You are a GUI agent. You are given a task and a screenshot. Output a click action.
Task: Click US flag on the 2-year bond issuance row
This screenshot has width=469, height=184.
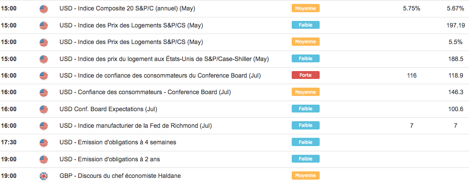coord(44,159)
